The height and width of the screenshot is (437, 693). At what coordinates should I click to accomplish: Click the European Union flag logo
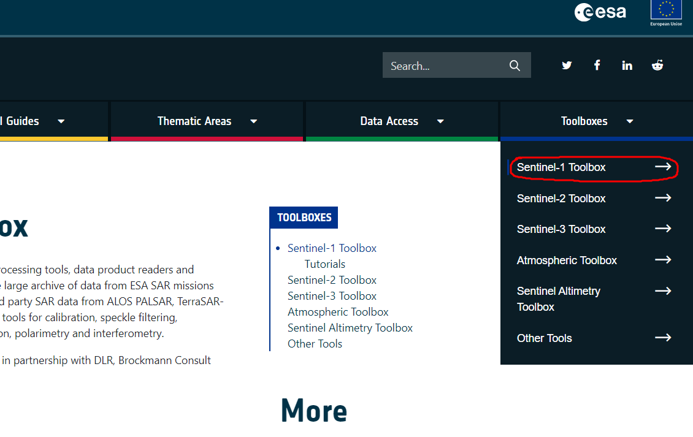(x=666, y=13)
